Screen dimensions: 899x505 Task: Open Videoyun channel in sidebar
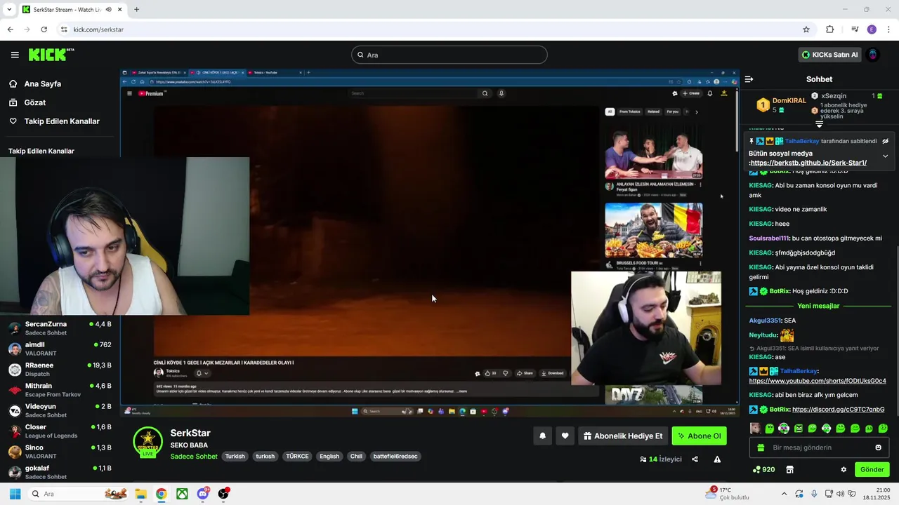[60, 410]
